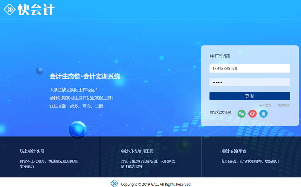The height and width of the screenshot is (187, 301).
Task: Open the 会计机构培训工具 section heading
Action: 137,151
